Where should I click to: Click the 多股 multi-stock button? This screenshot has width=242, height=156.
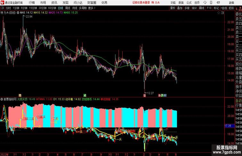(187, 8)
